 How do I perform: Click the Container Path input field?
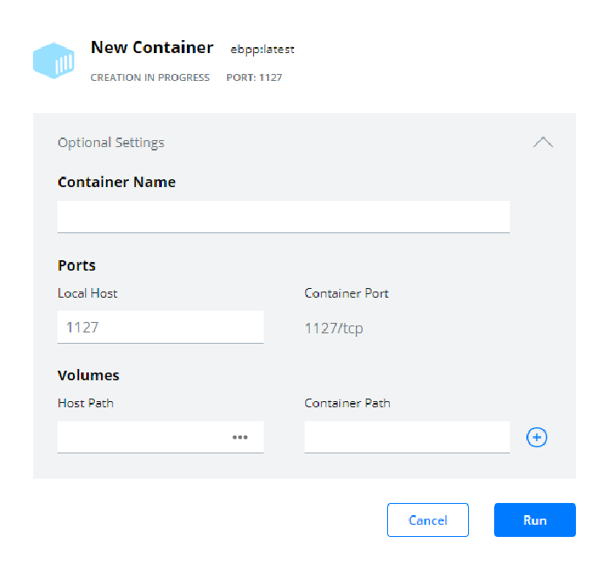(x=406, y=437)
